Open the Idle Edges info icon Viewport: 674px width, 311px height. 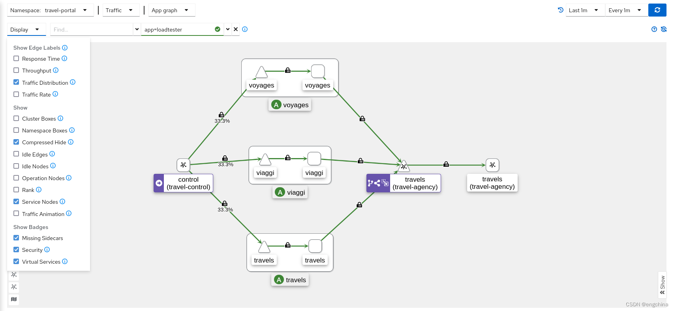click(x=52, y=154)
